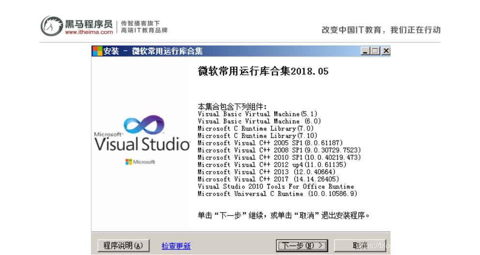
Task: Click the Visual Studio 2010 Tools For Office Runtime line
Action: click(276, 186)
